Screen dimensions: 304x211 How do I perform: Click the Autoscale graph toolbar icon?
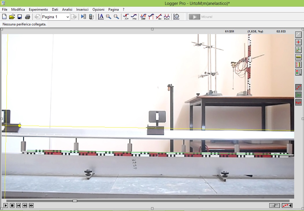click(x=101, y=17)
